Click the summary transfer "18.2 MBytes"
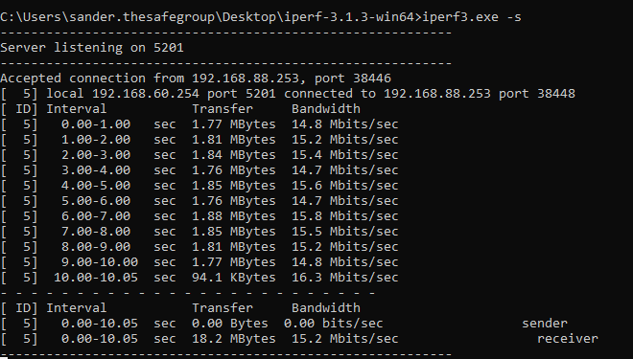The image size is (633, 359). tap(234, 339)
